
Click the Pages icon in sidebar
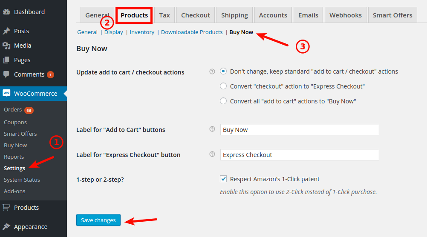pyautogui.click(x=6, y=60)
